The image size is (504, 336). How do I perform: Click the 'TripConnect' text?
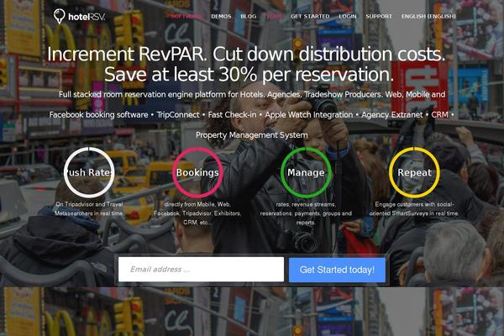(x=178, y=115)
